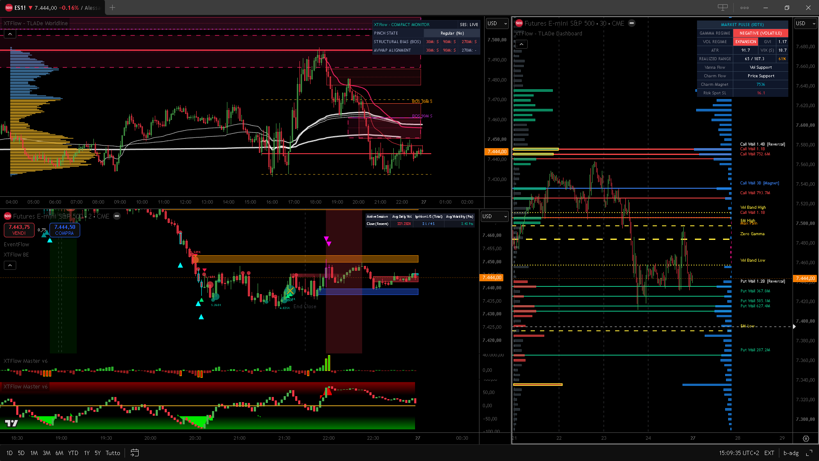Toggle the EXT extended hours session
Image resolution: width=819 pixels, height=461 pixels.
tap(769, 453)
